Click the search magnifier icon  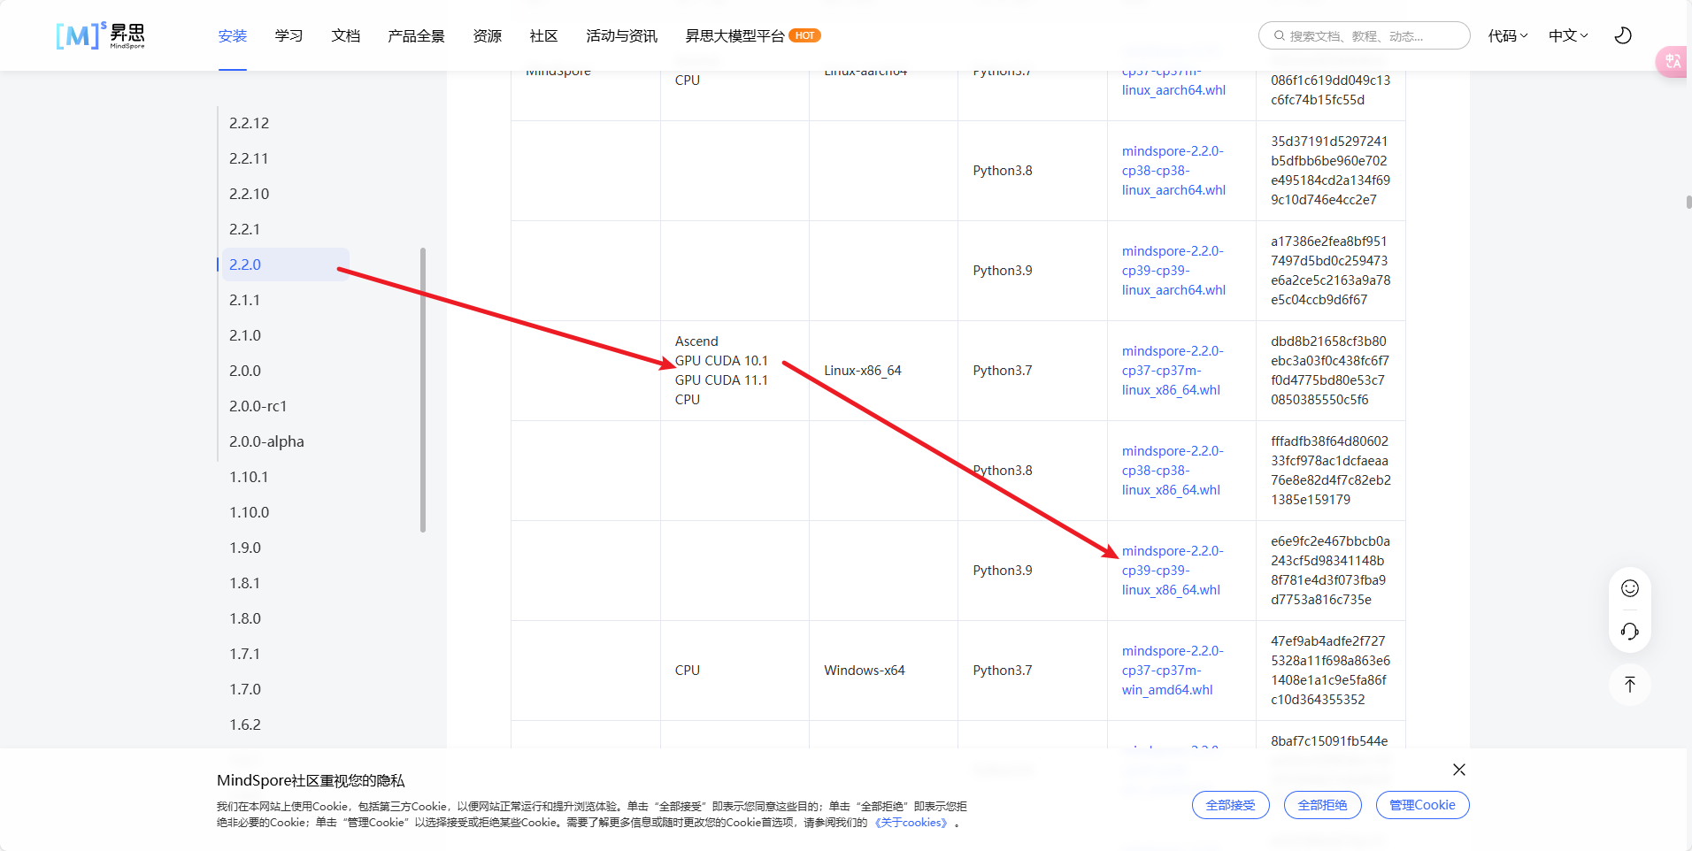1279,36
